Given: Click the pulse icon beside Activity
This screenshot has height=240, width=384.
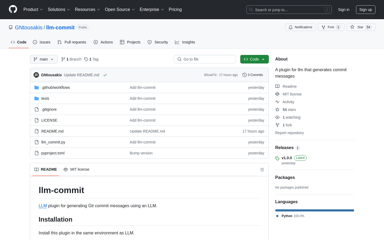Looking at the screenshot, I should [277, 102].
